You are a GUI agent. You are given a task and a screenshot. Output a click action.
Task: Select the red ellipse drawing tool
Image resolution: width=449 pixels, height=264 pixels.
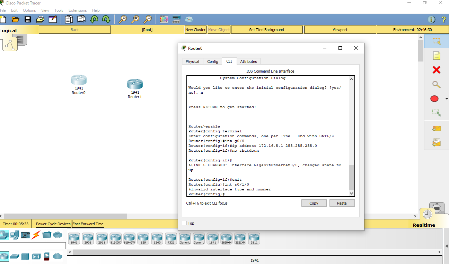point(434,99)
